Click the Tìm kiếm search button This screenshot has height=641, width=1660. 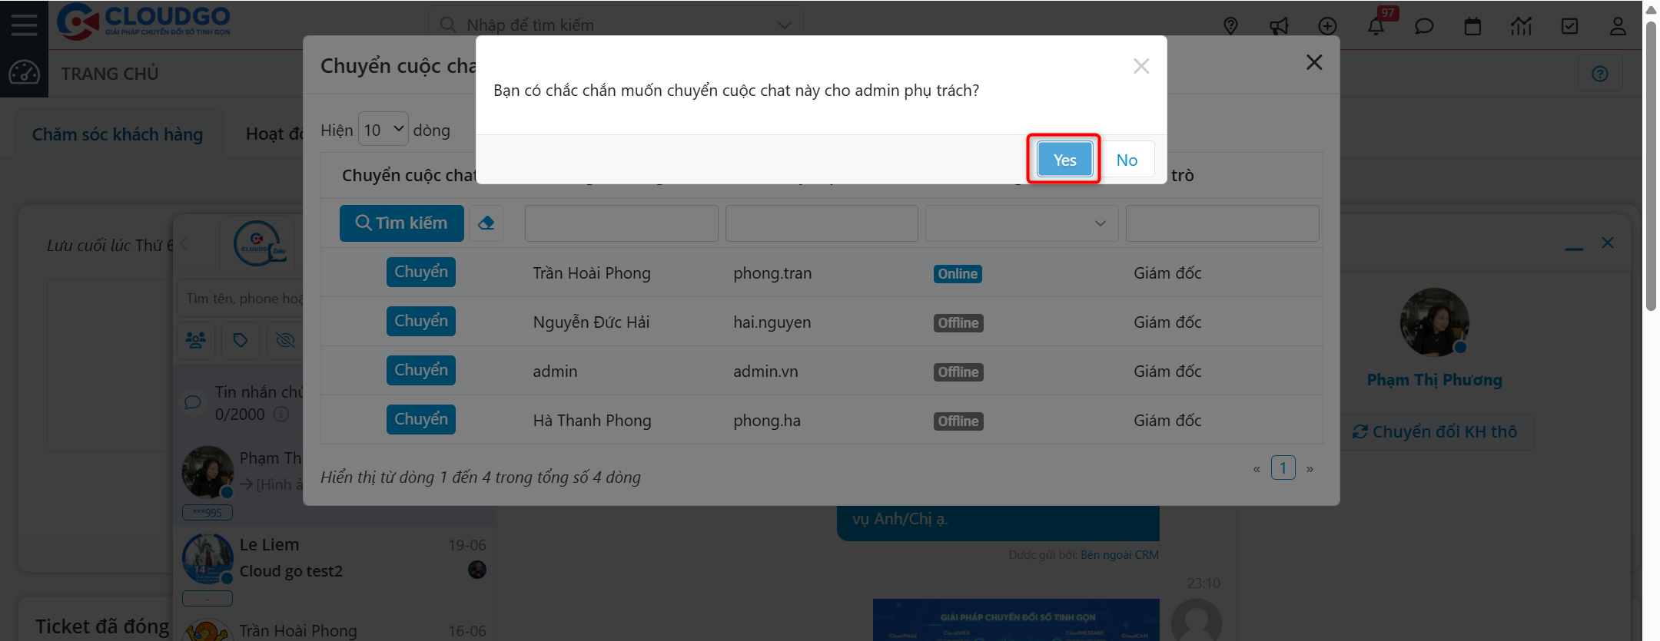pos(402,223)
